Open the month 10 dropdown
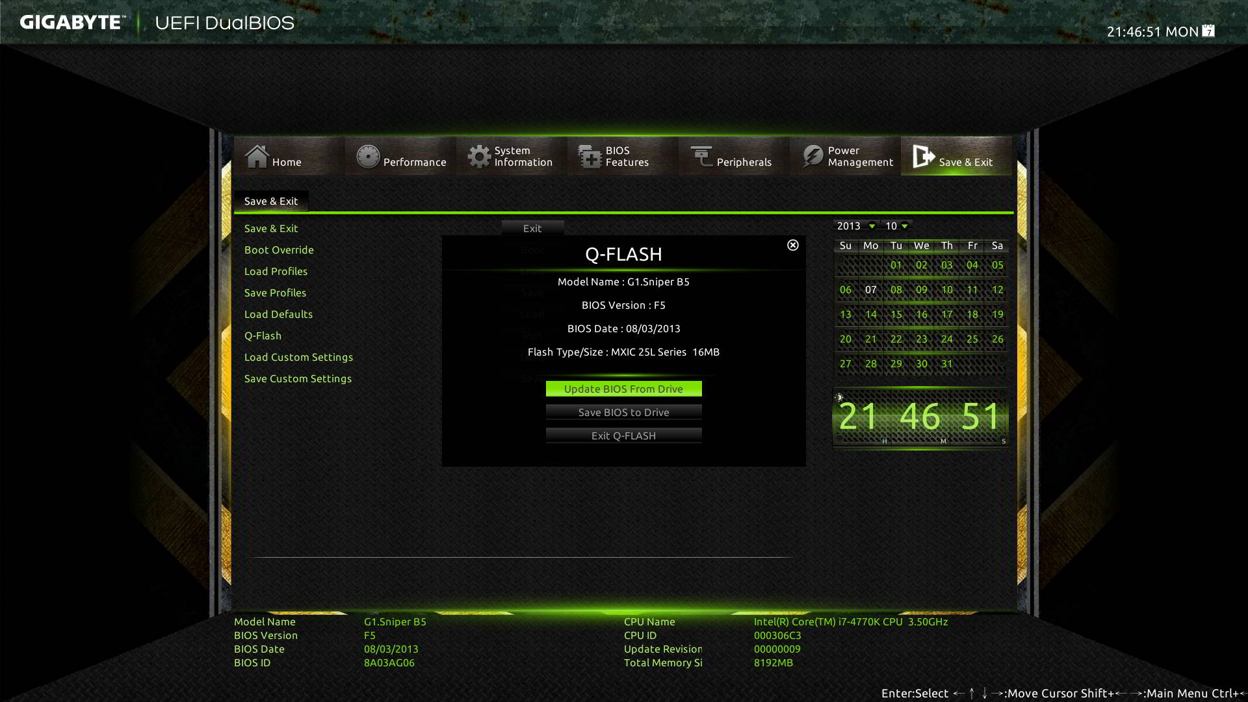 click(x=897, y=226)
